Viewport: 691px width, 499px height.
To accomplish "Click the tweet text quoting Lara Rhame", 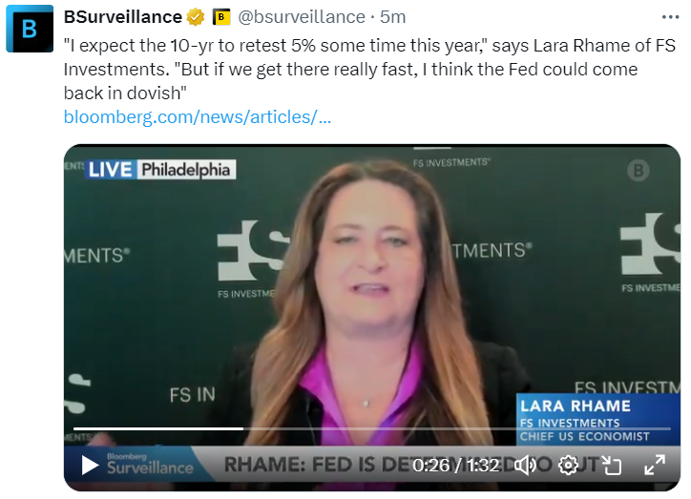I will pos(369,69).
